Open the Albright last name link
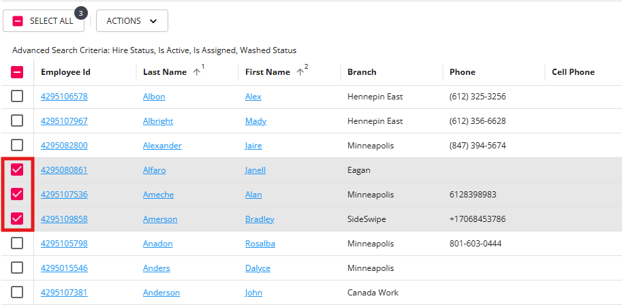This screenshot has width=622, height=305. tap(158, 121)
